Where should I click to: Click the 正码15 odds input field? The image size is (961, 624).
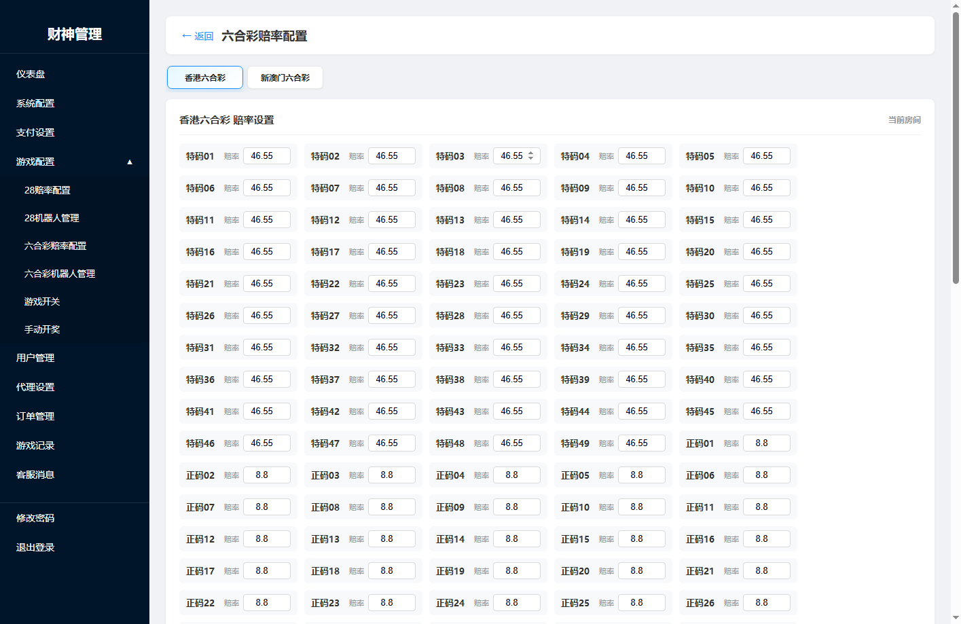click(642, 539)
